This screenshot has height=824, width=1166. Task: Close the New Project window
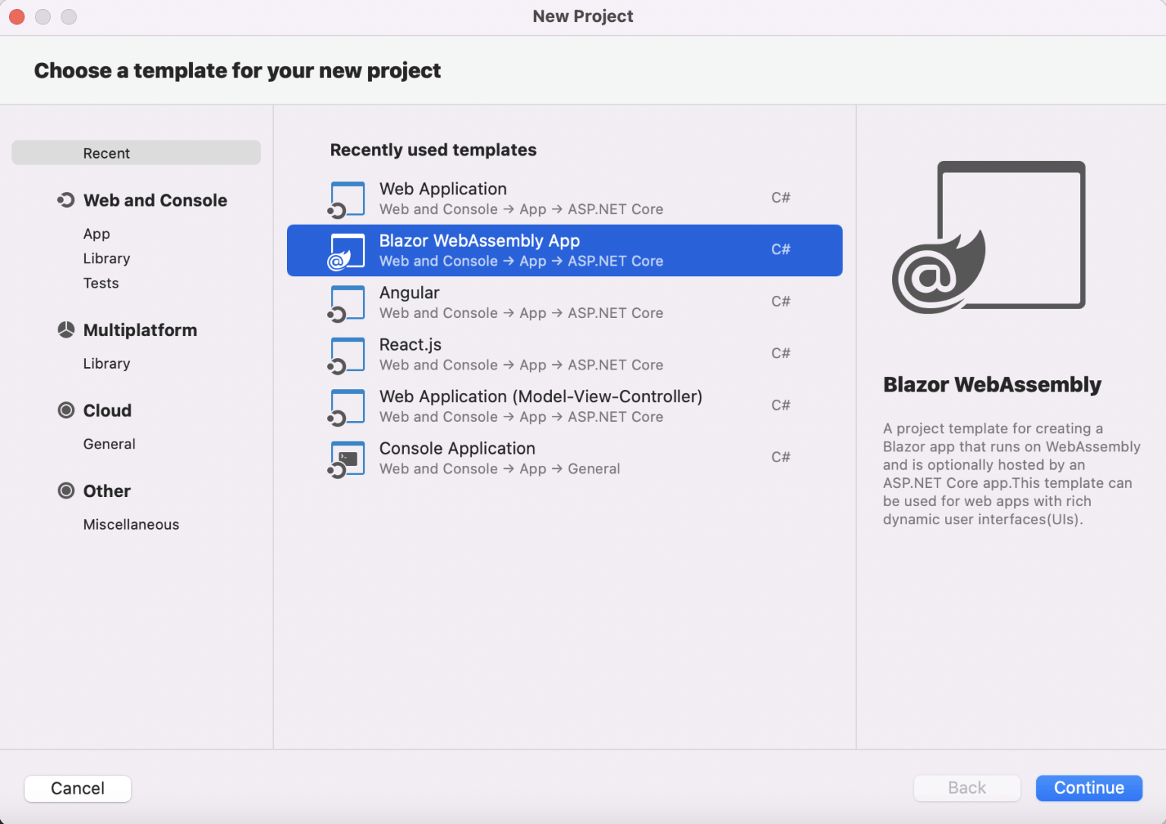click(17, 17)
